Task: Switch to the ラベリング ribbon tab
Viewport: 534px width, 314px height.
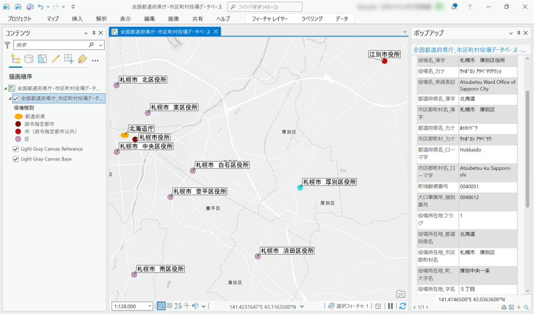Action: tap(312, 19)
